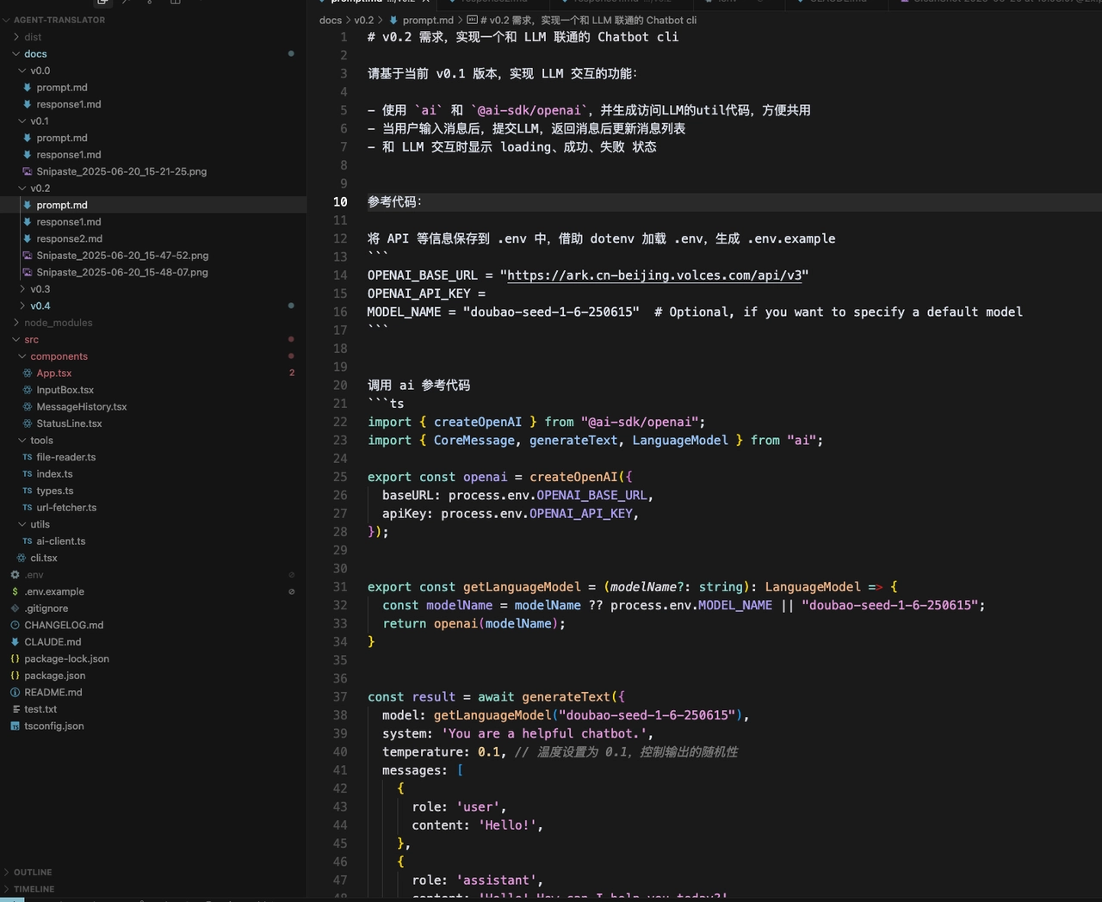1102x902 pixels.
Task: Click the lines icon beside test.txt
Action: coord(15,709)
